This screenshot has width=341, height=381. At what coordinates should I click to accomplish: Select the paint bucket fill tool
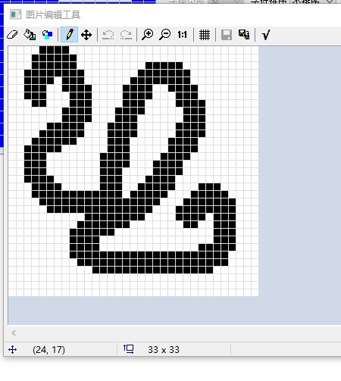tap(30, 35)
